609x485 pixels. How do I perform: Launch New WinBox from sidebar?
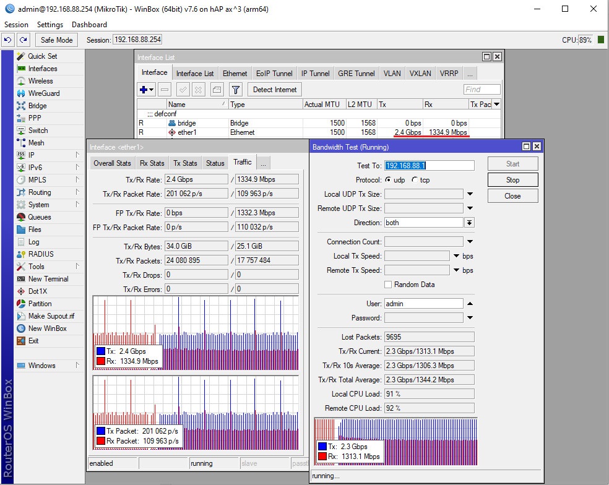[x=48, y=328]
